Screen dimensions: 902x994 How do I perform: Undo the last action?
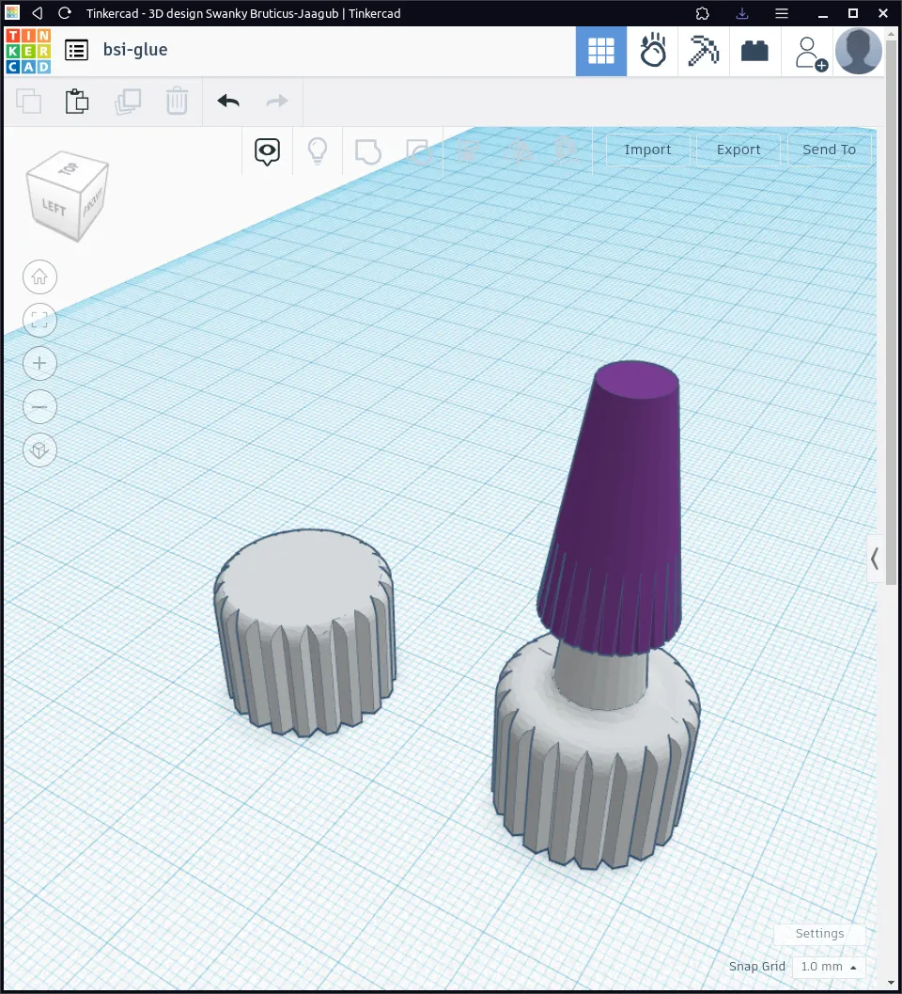pyautogui.click(x=228, y=101)
